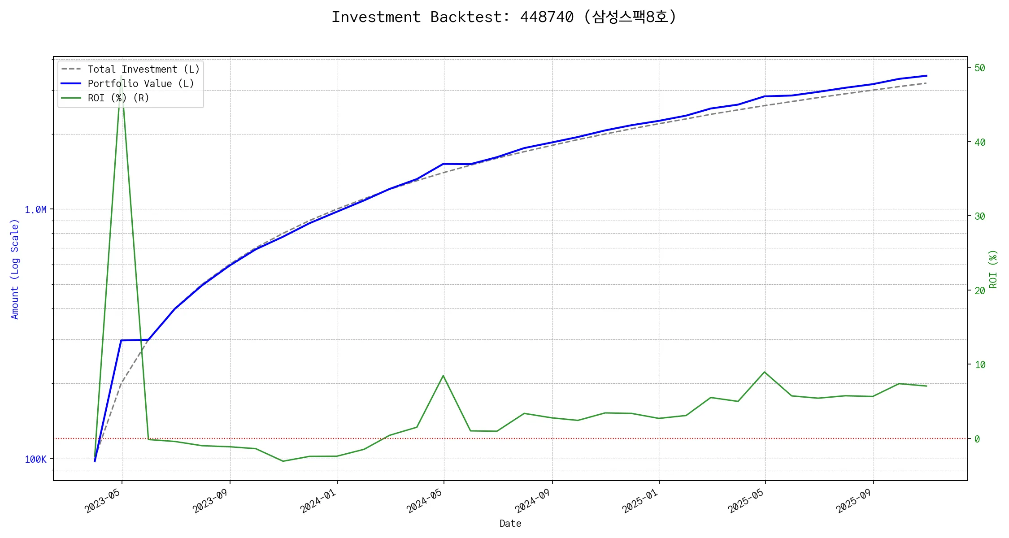Click the ROI (%) right axis title
Image resolution: width=1009 pixels, height=538 pixels.
pyautogui.click(x=993, y=269)
